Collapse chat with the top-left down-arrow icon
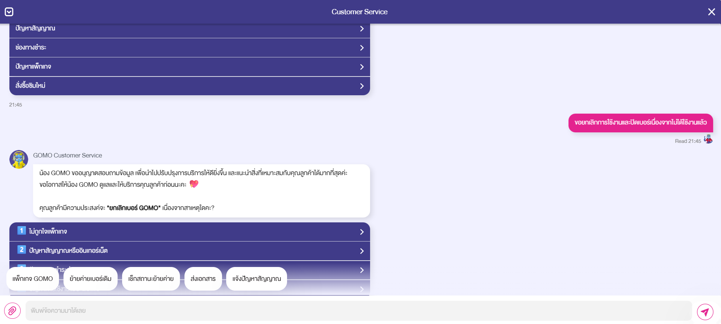This screenshot has width=721, height=324. [9, 12]
